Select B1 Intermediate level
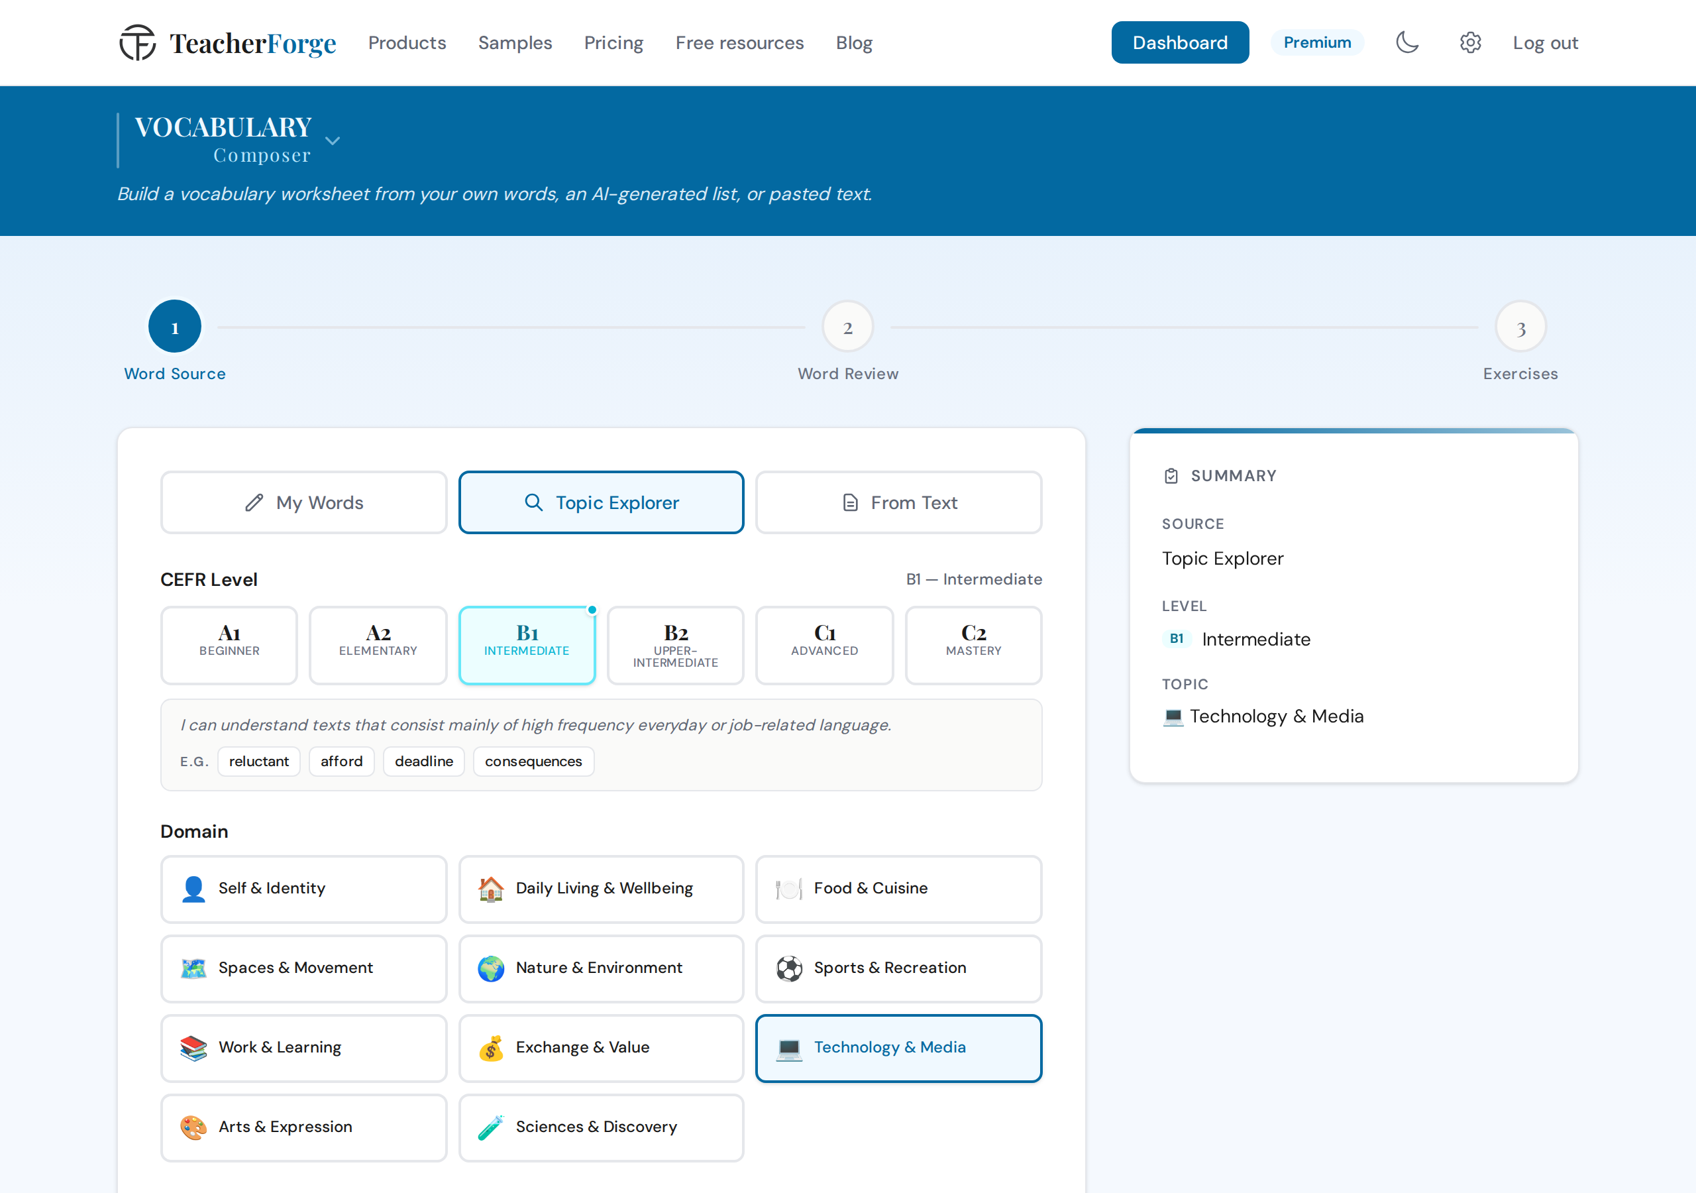This screenshot has width=1696, height=1193. coord(527,646)
